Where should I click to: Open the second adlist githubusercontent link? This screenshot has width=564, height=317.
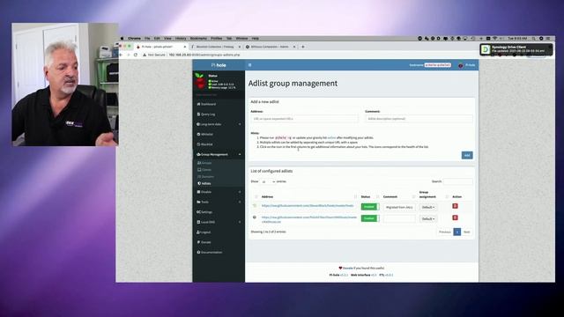[x=309, y=219]
